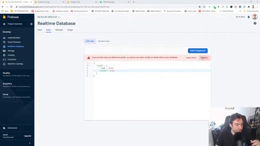Open the notifications bell
Screen dimensions: 260x146
pos(249,17)
